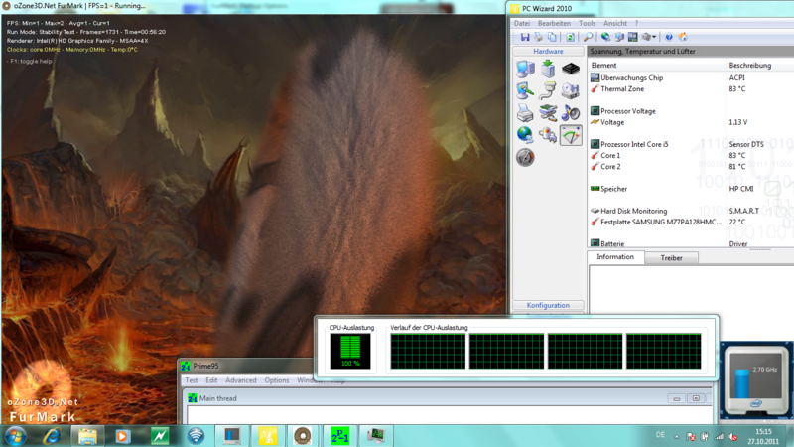This screenshot has width=794, height=447.
Task: Switch to the Information tab
Action: tap(615, 257)
